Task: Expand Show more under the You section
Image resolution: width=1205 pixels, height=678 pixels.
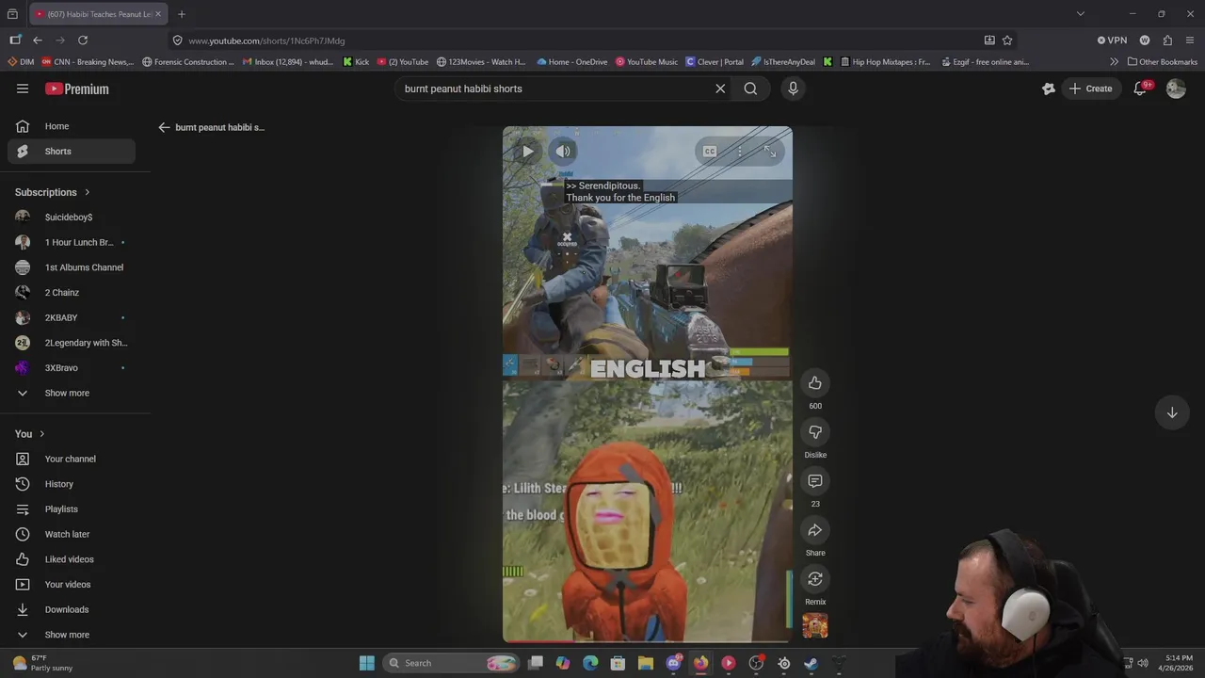Action: coord(72,635)
